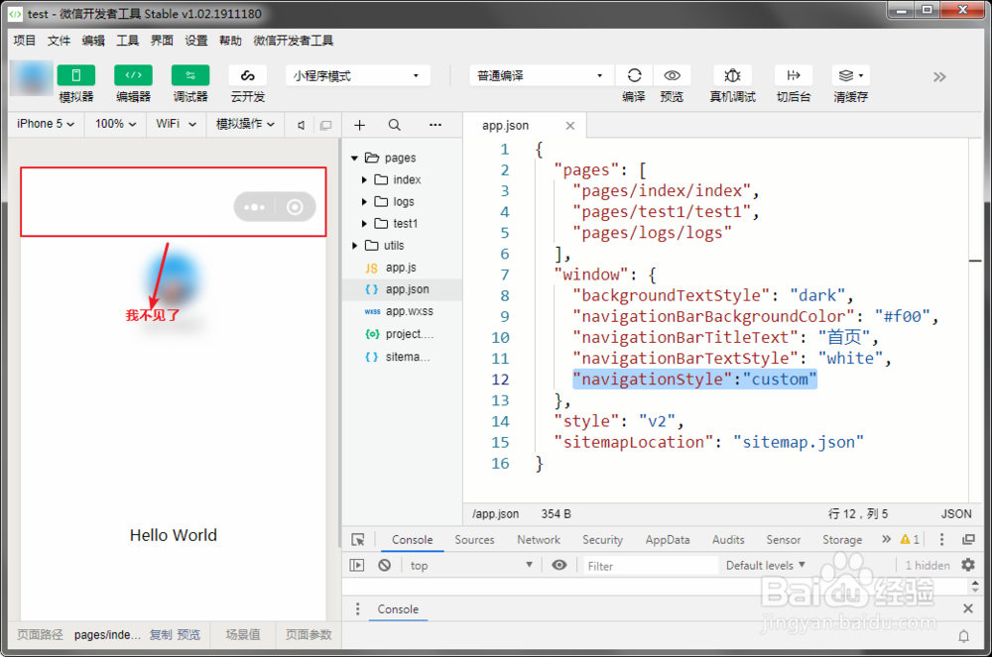
Task: Open the 微信开发者工具 menu
Action: [293, 41]
